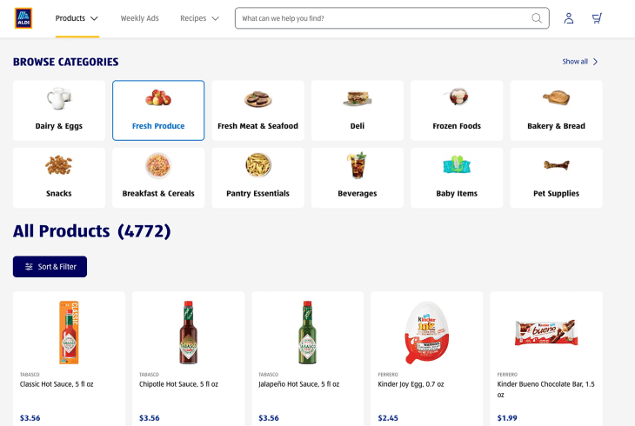The image size is (635, 426).
Task: Type in the product search field
Action: click(x=383, y=18)
